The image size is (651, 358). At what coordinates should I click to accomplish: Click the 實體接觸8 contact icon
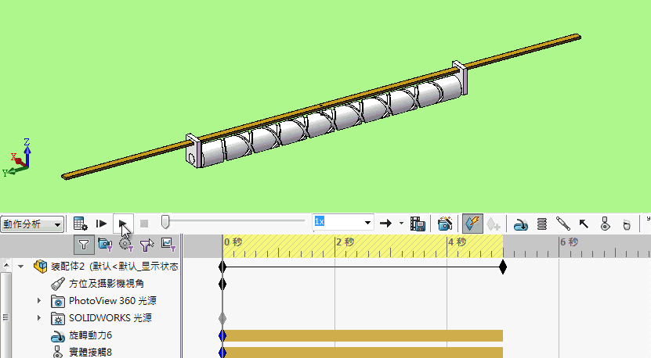pyautogui.click(x=58, y=353)
